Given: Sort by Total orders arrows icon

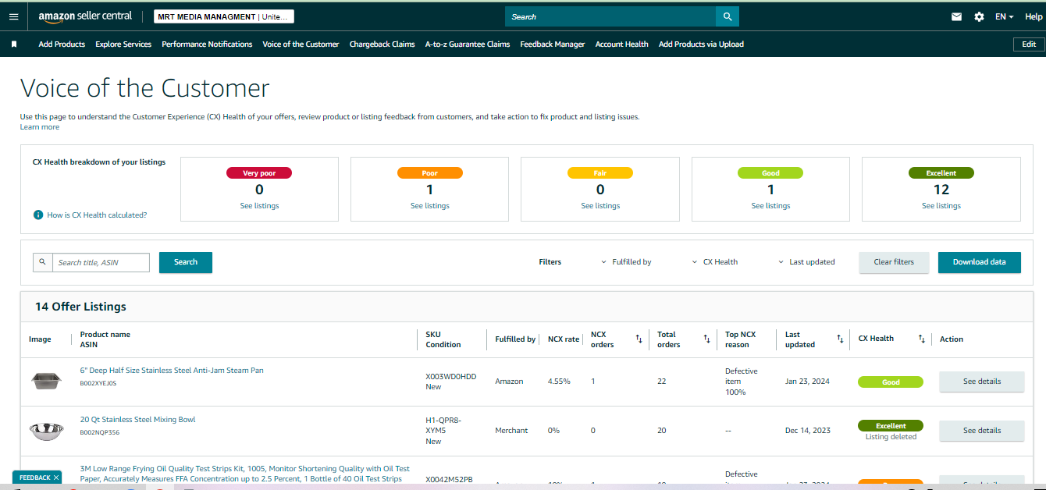Looking at the screenshot, I should click(x=706, y=339).
